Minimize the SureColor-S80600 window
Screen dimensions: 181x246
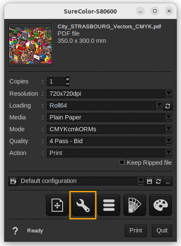coord(140,11)
